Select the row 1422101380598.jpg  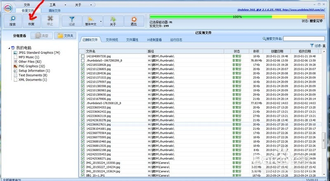click(201, 86)
